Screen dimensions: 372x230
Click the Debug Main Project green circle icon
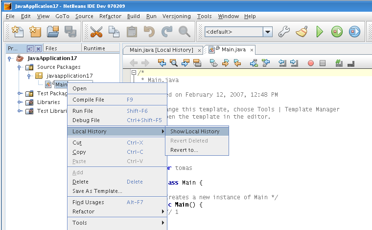337,31
